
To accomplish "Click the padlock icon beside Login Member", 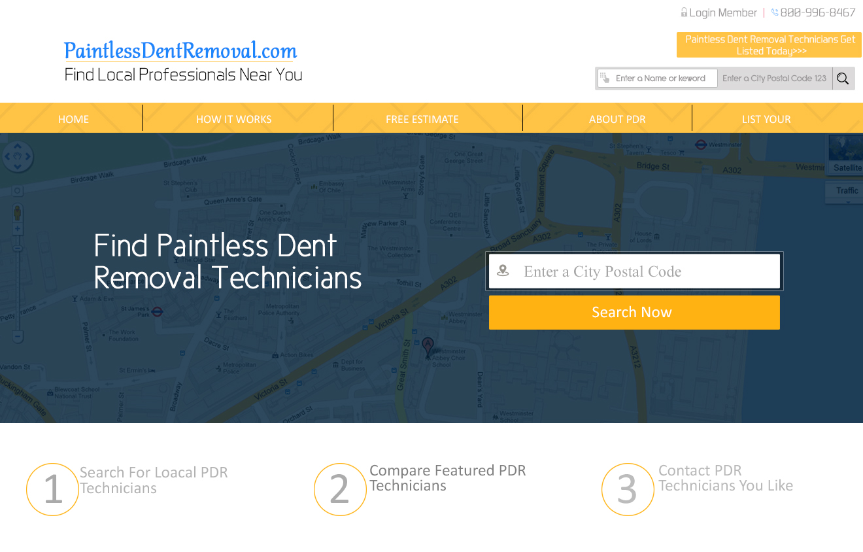I will [x=684, y=12].
